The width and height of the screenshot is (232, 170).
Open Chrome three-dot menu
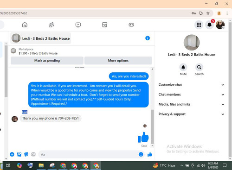227,13
